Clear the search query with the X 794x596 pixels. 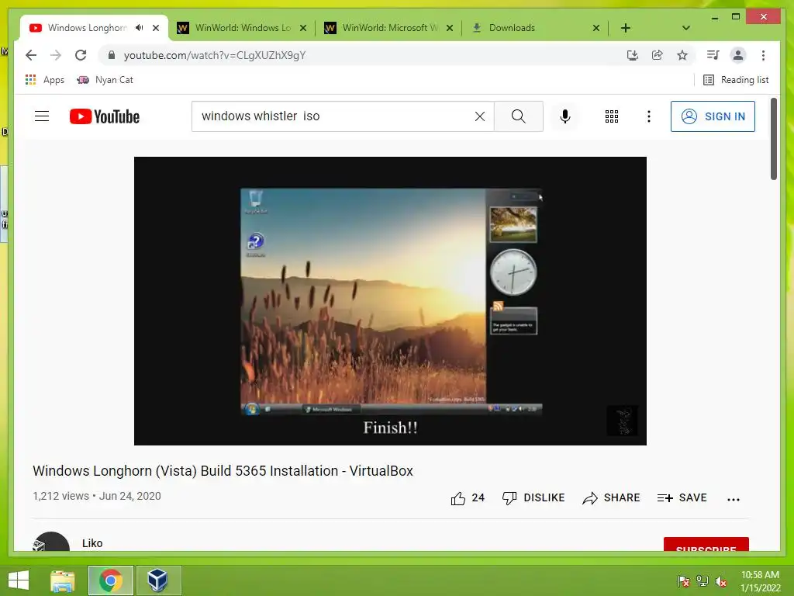[x=480, y=116]
